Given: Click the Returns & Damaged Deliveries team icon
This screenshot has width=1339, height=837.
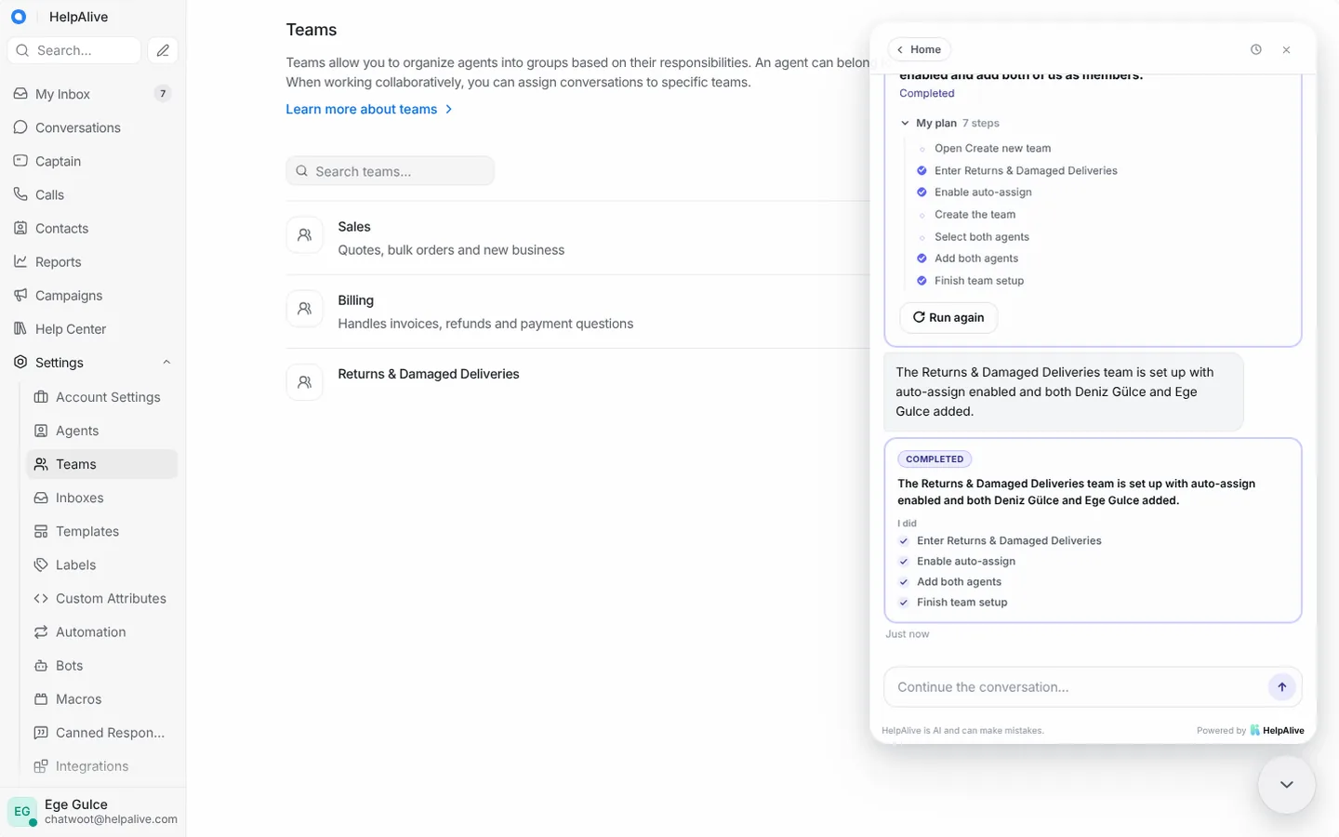Looking at the screenshot, I should tap(304, 382).
